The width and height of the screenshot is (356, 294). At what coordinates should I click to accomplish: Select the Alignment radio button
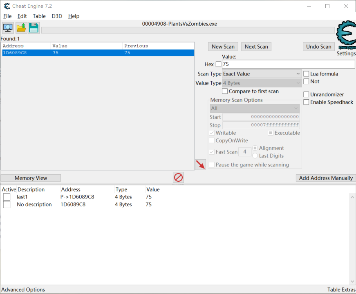(255, 148)
